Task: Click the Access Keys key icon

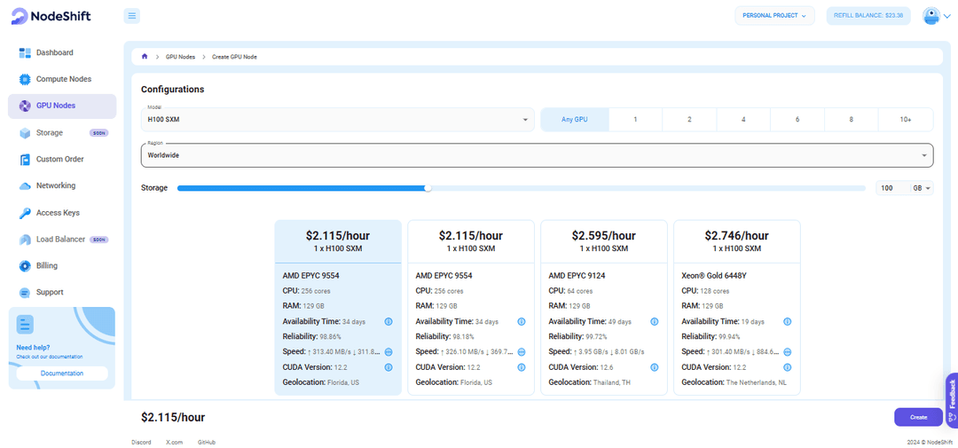Action: [25, 213]
